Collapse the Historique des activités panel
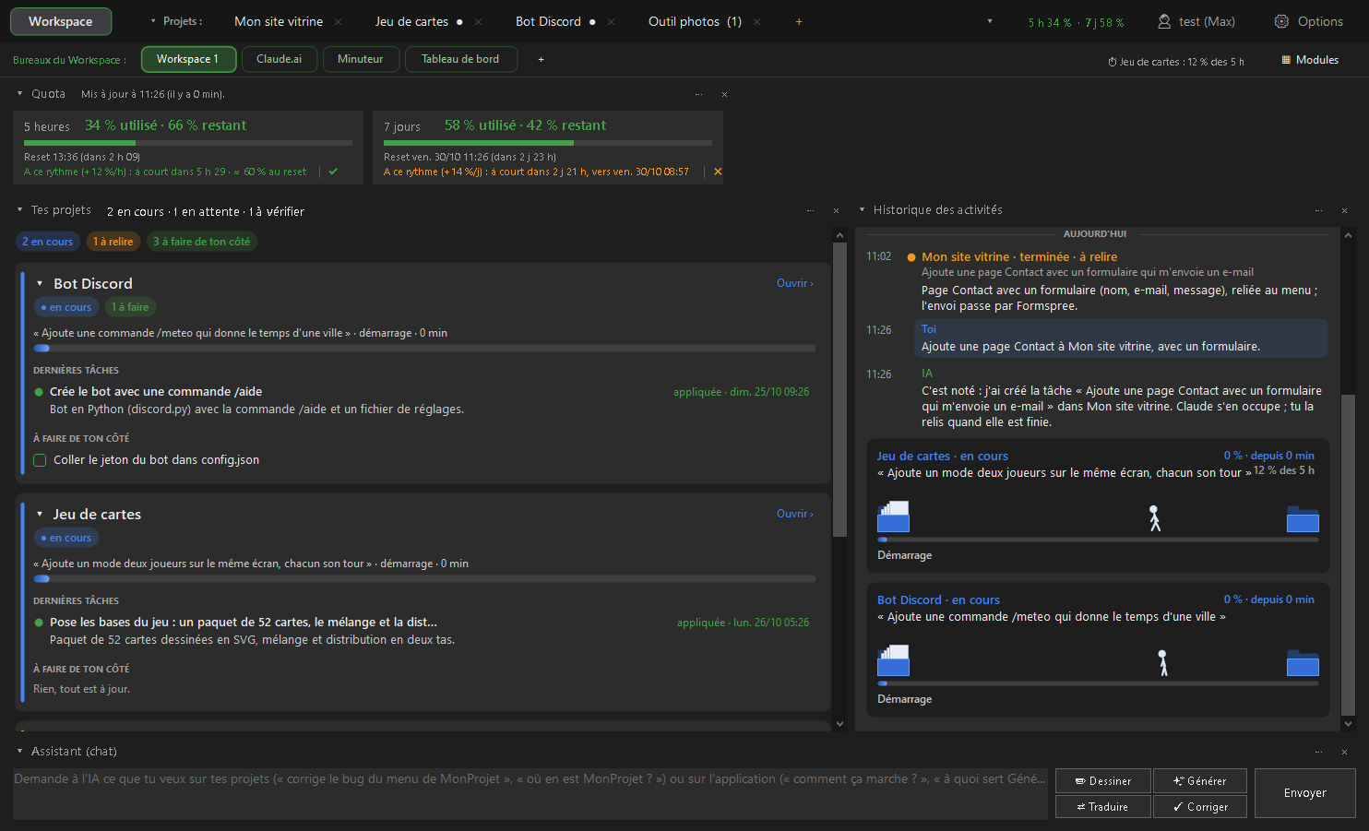 (x=862, y=210)
